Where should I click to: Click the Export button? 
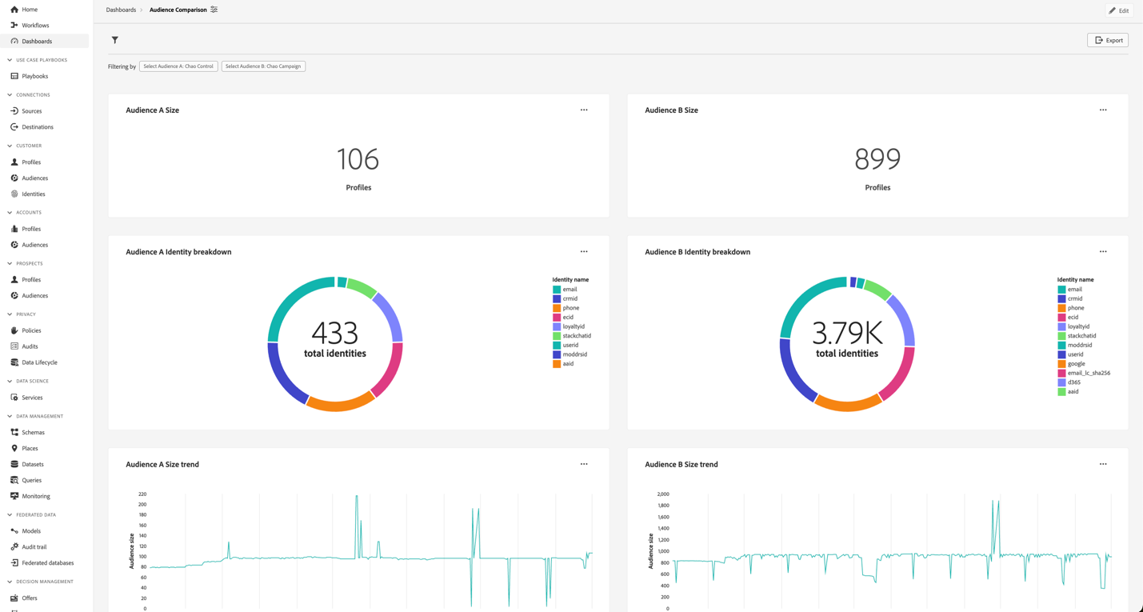[1107, 39]
